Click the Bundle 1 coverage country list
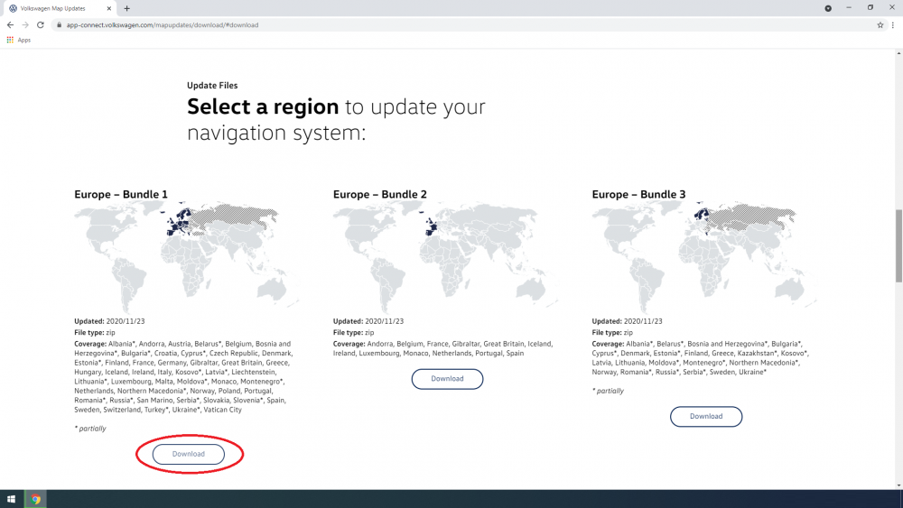This screenshot has height=508, width=903. click(x=183, y=377)
